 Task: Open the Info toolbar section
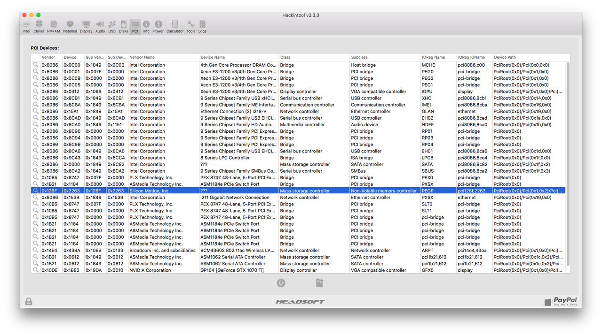coord(146,26)
